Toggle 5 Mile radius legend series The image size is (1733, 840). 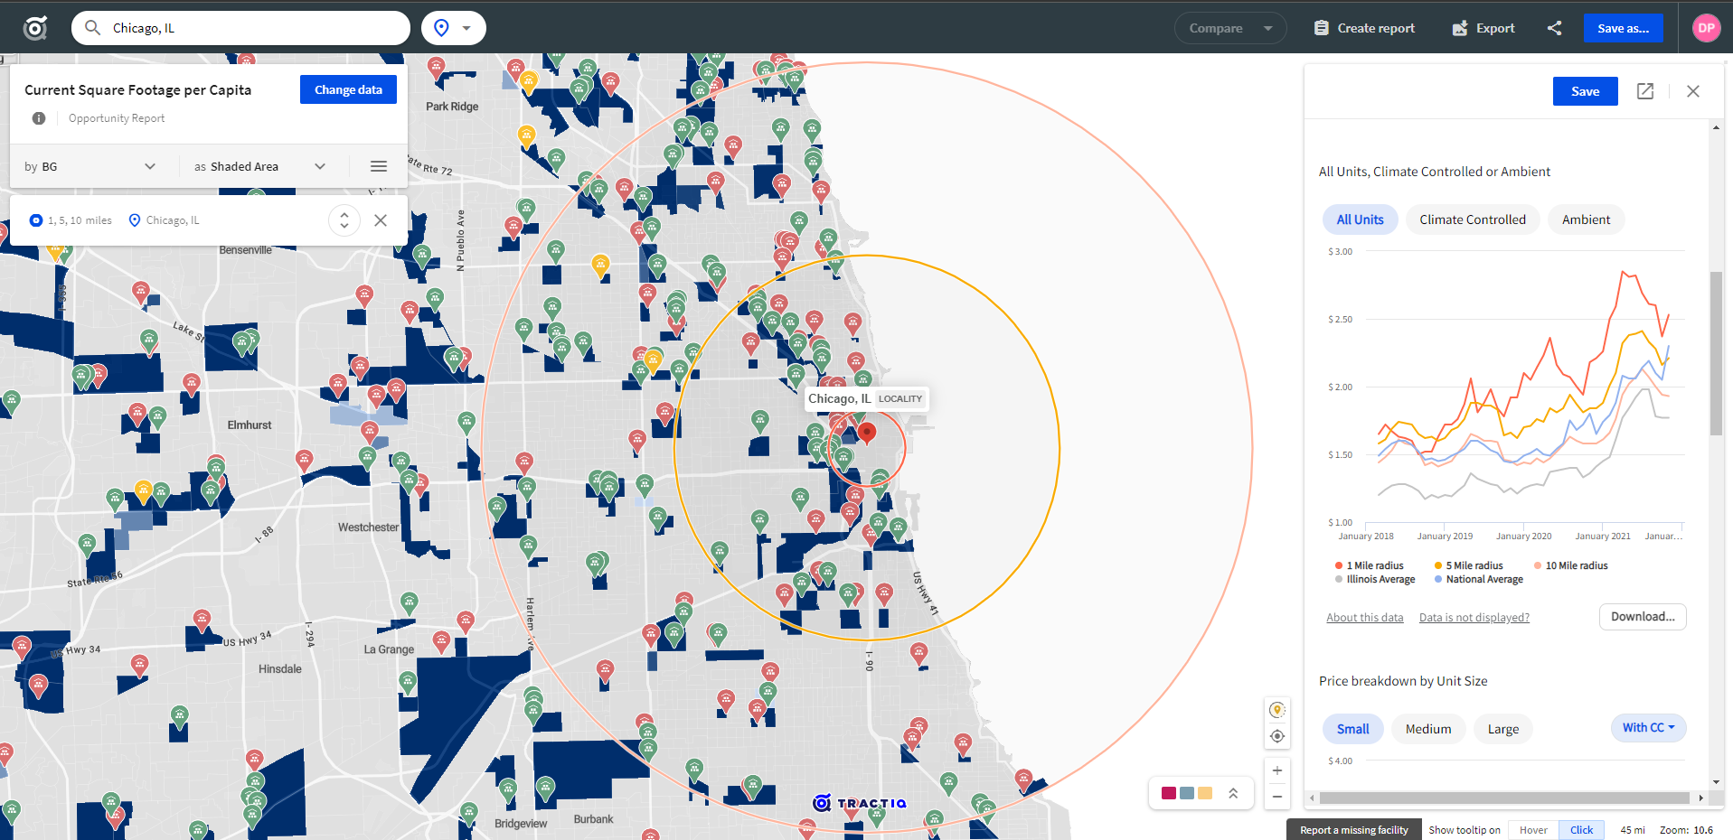1469,565
